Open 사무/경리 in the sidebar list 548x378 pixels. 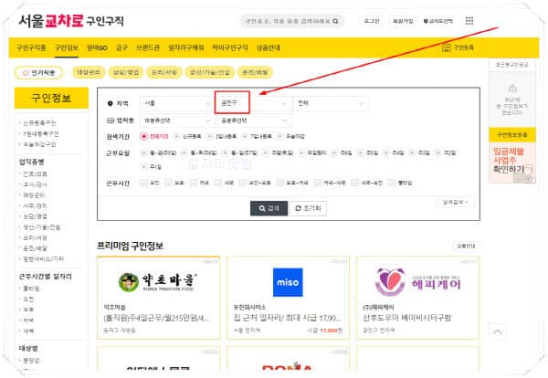(35, 205)
